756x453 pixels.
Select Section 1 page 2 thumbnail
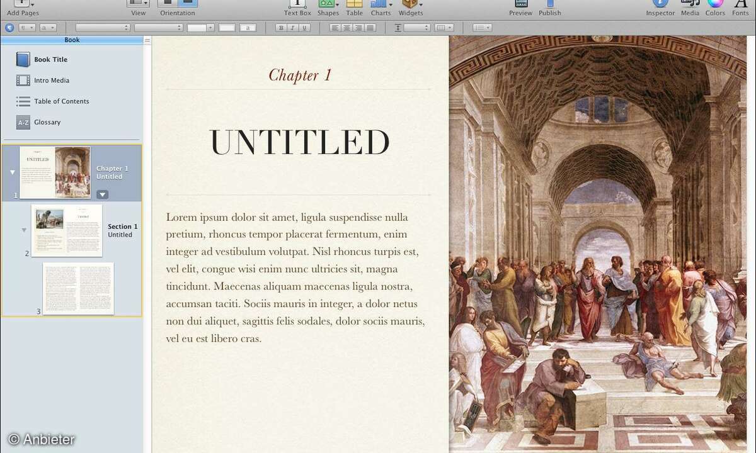pyautogui.click(x=67, y=230)
